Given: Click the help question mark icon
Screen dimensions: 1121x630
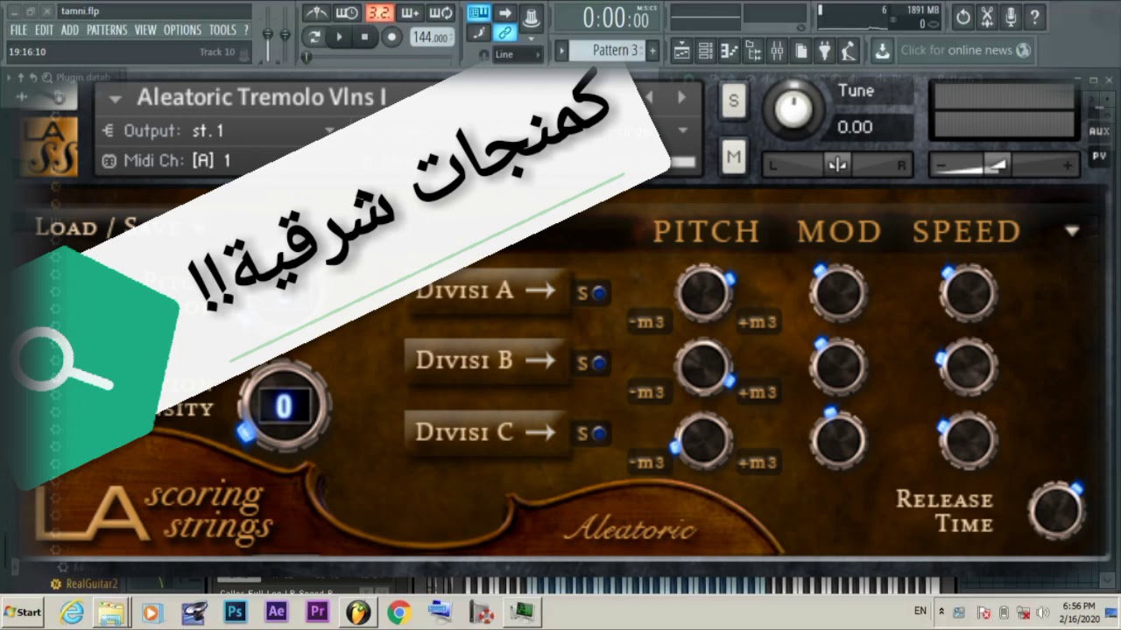Looking at the screenshot, I should (x=1034, y=16).
